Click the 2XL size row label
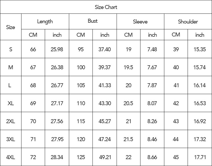This screenshot has height=166, width=212. 11,121
